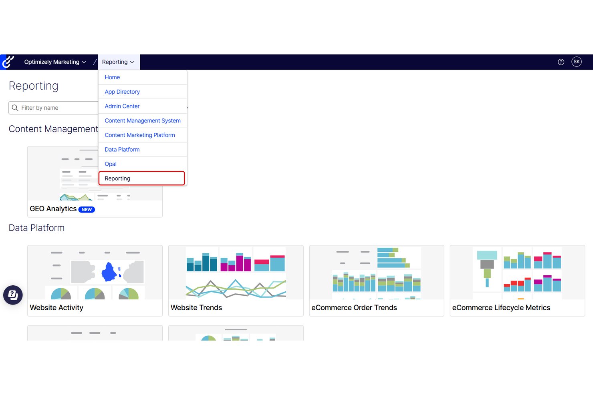This screenshot has width=593, height=395.
Task: Open the SK user avatar menu
Action: [x=577, y=62]
